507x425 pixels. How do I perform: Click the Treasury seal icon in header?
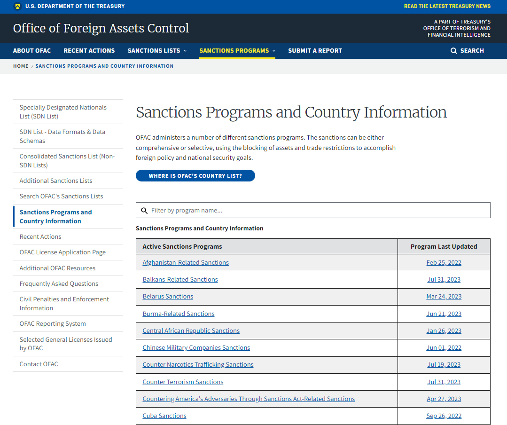click(18, 7)
